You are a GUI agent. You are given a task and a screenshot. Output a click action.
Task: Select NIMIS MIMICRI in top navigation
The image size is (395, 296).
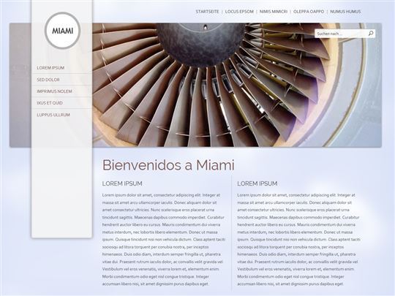[x=274, y=12]
